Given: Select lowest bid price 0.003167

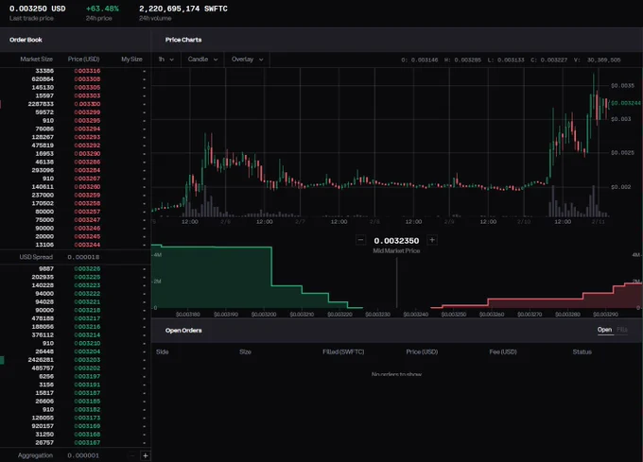Looking at the screenshot, I should [87, 443].
